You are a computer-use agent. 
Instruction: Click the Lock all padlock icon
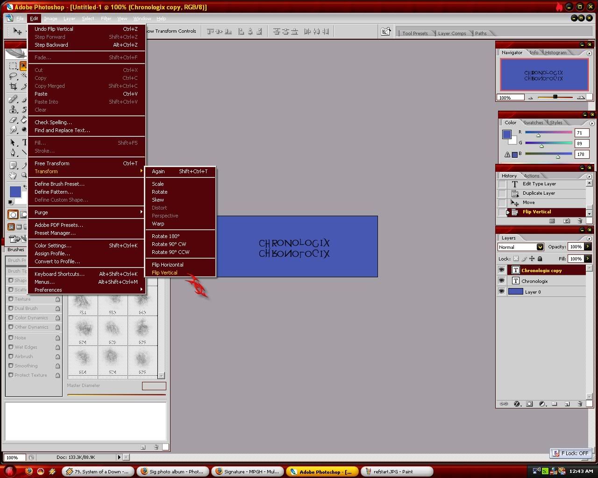click(540, 259)
